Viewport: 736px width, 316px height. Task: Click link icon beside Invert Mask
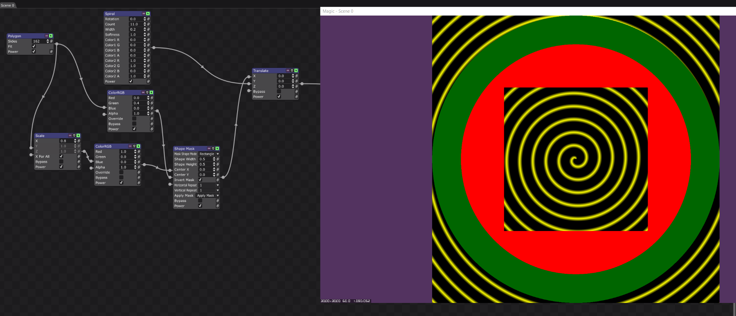[218, 180]
